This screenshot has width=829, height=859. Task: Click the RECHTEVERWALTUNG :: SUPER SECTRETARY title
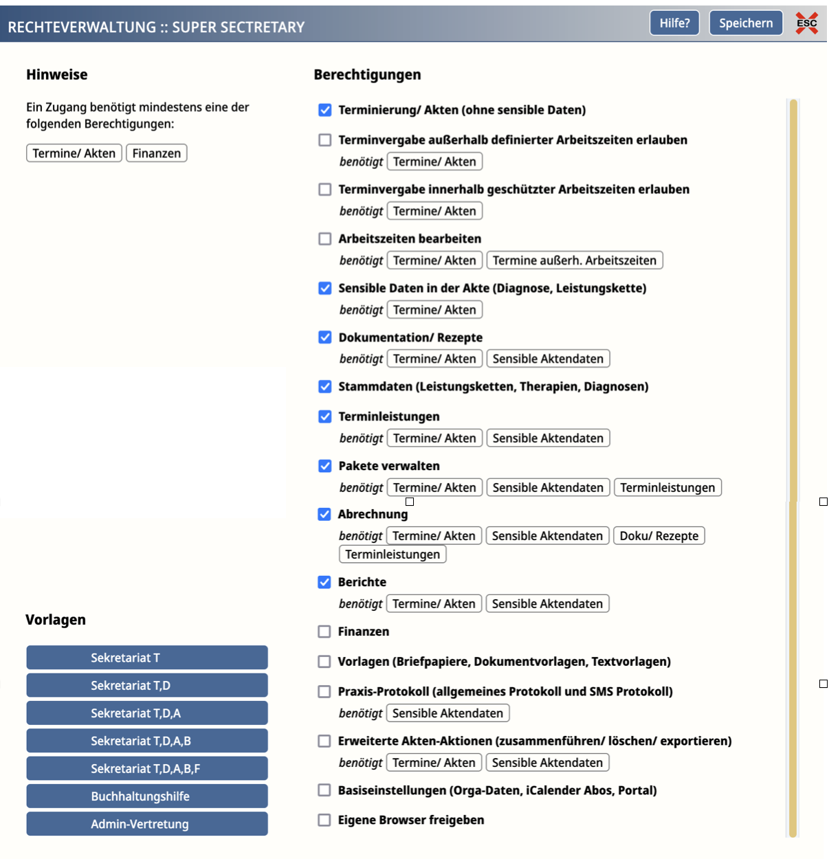pos(156,27)
